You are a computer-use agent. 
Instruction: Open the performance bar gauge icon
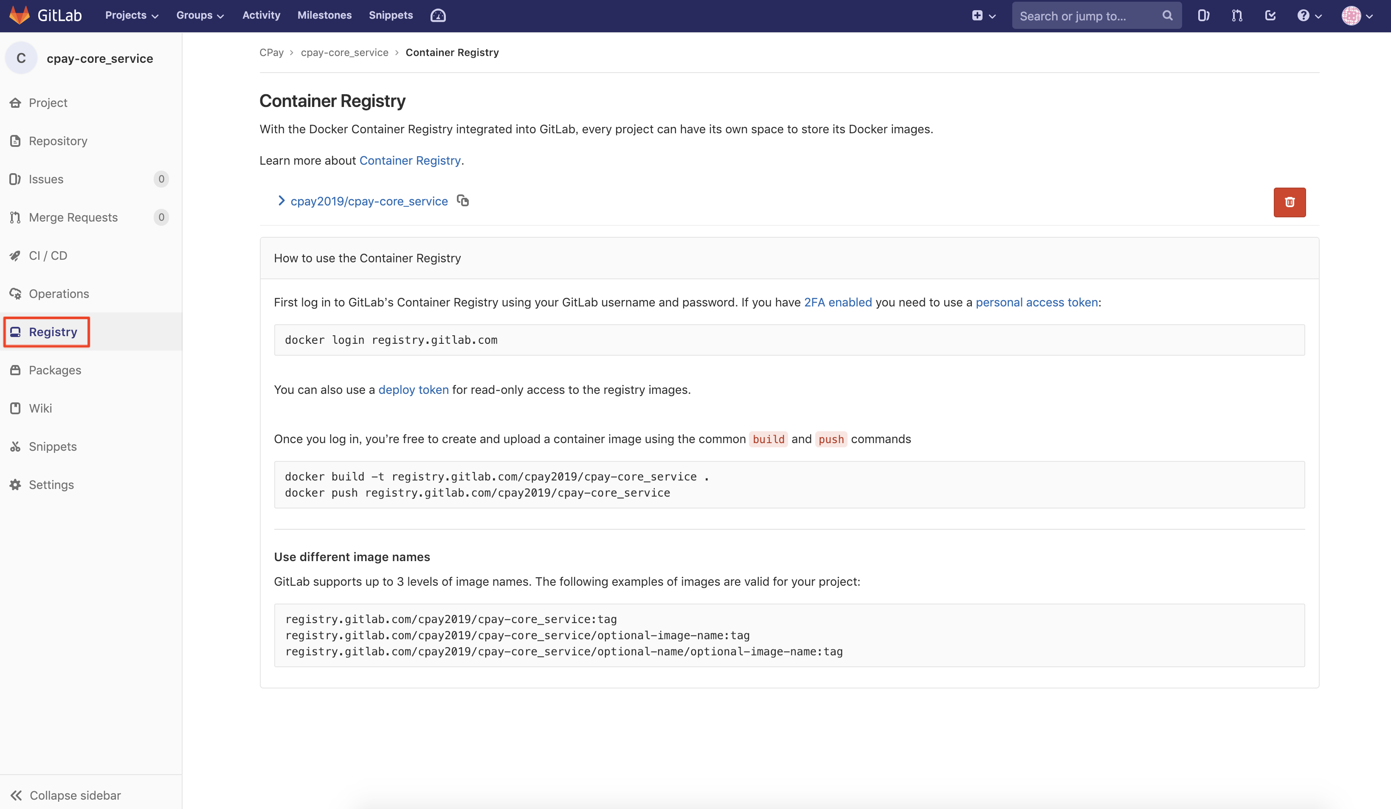(438, 15)
